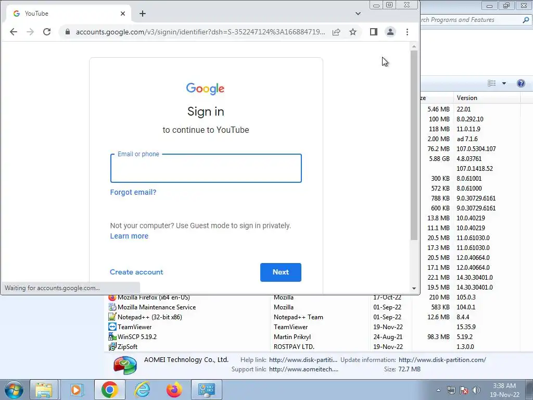Viewport: 533px width, 400px height.
Task: Open help link http://www.disk-partiti...
Action: [303, 360]
